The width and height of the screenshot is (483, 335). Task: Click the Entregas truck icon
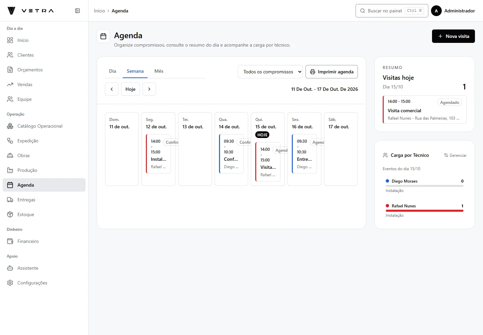[x=10, y=200]
